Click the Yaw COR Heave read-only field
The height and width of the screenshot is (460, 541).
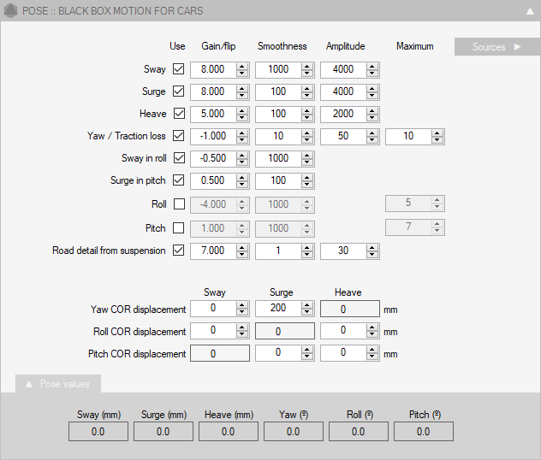350,309
